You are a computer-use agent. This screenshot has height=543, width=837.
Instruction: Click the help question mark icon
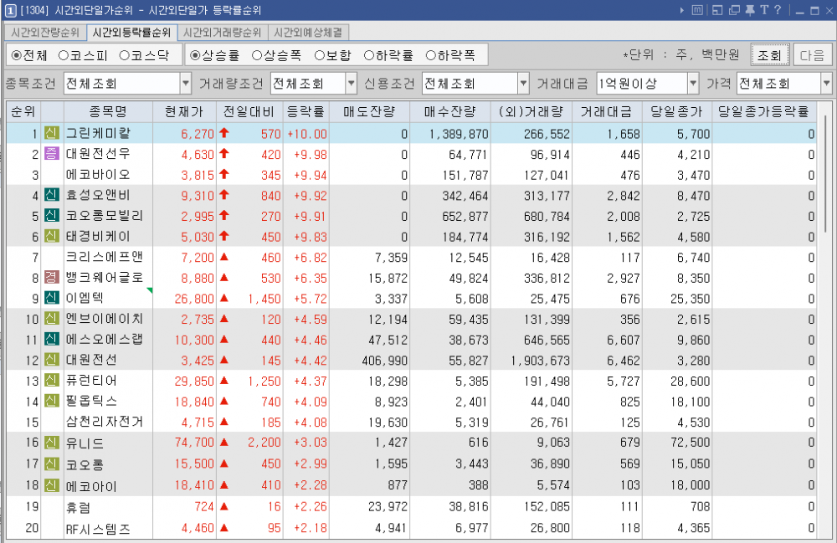tap(778, 10)
